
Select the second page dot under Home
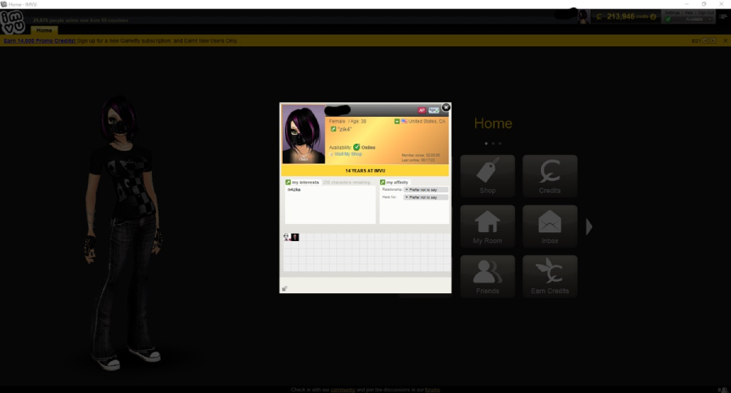point(493,144)
